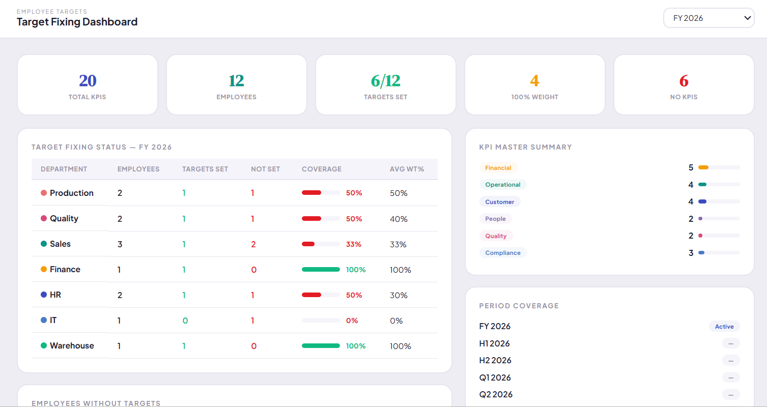Click the Compliance KPI count bar
The image size is (767, 407).
point(719,252)
